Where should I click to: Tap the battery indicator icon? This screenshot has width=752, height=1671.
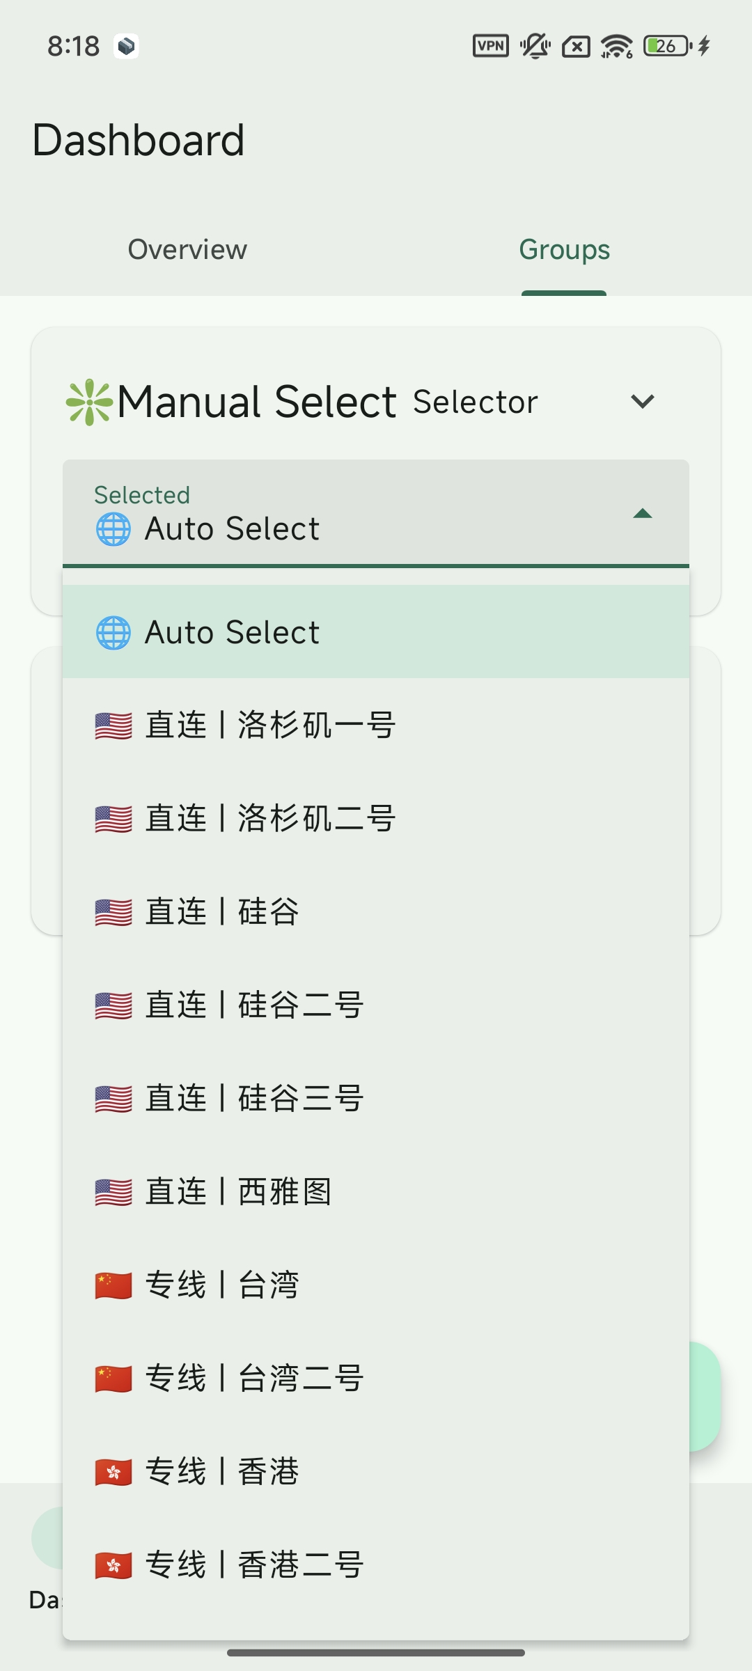(x=668, y=46)
